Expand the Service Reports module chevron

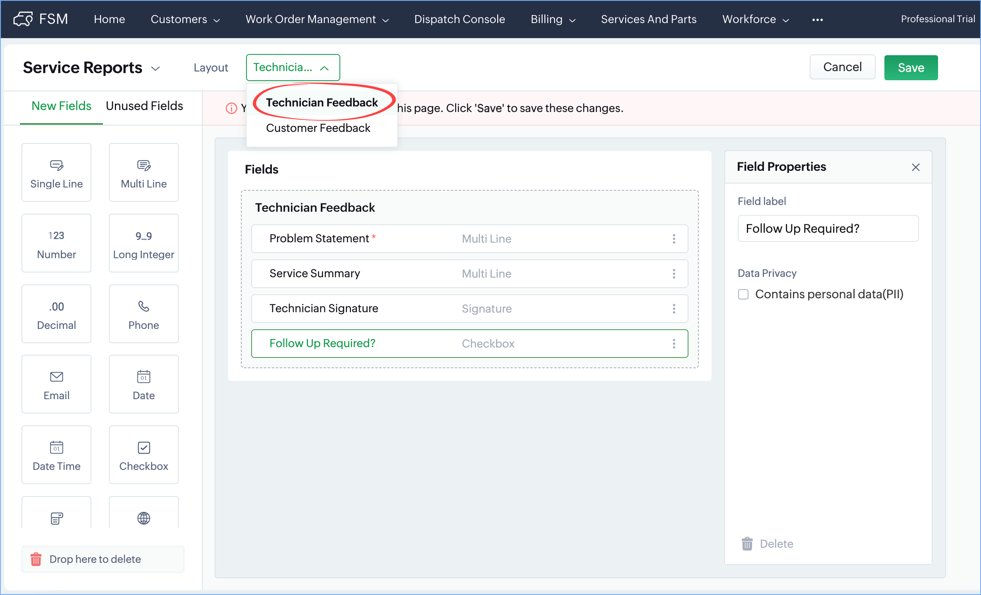coord(156,68)
